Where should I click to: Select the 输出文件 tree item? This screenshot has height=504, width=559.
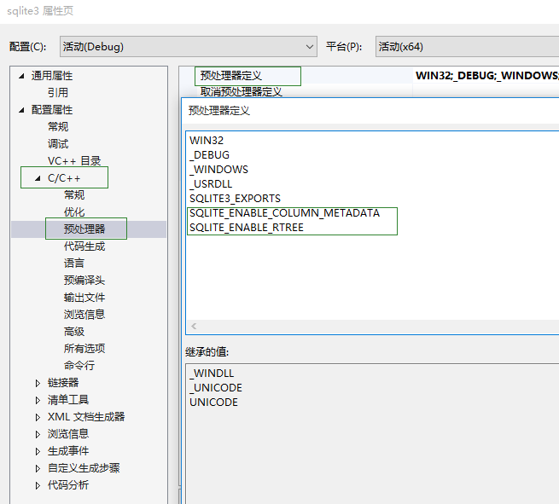pos(84,298)
